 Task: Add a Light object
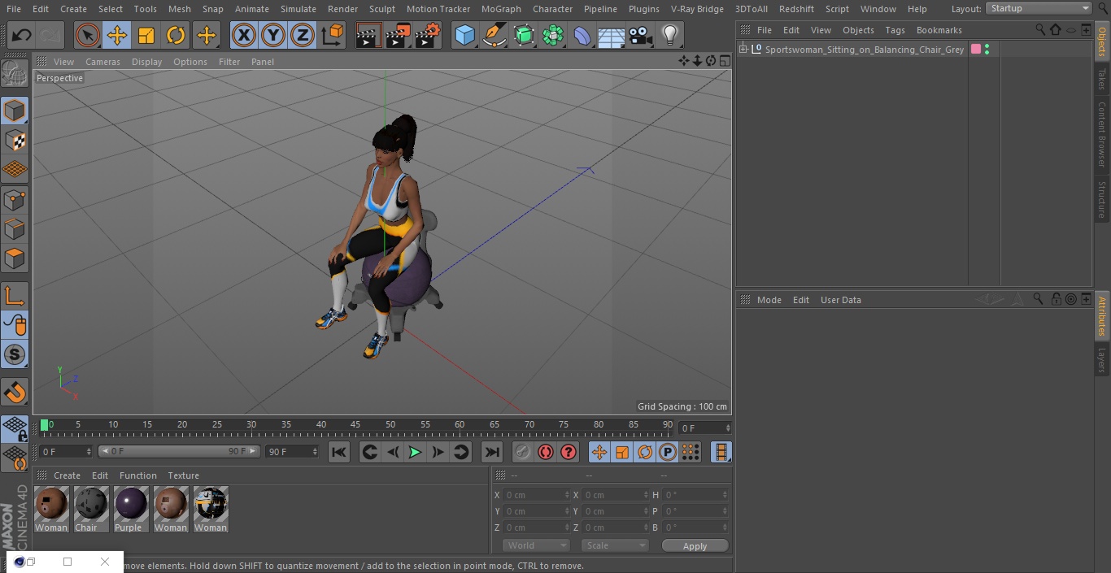coord(670,36)
